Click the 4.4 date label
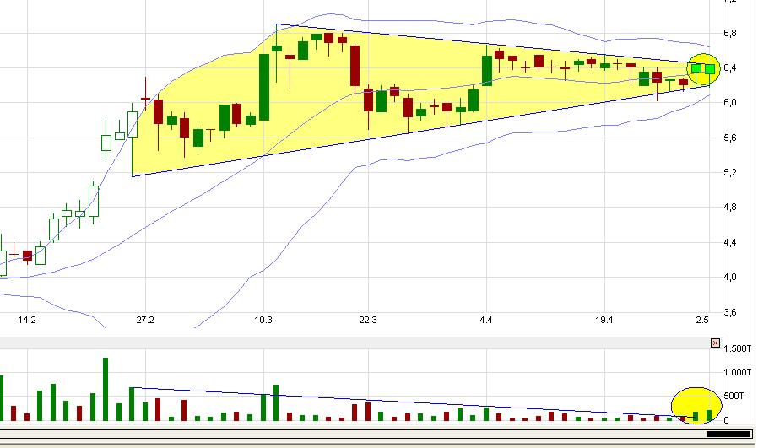The width and height of the screenshot is (758, 448). coord(486,320)
